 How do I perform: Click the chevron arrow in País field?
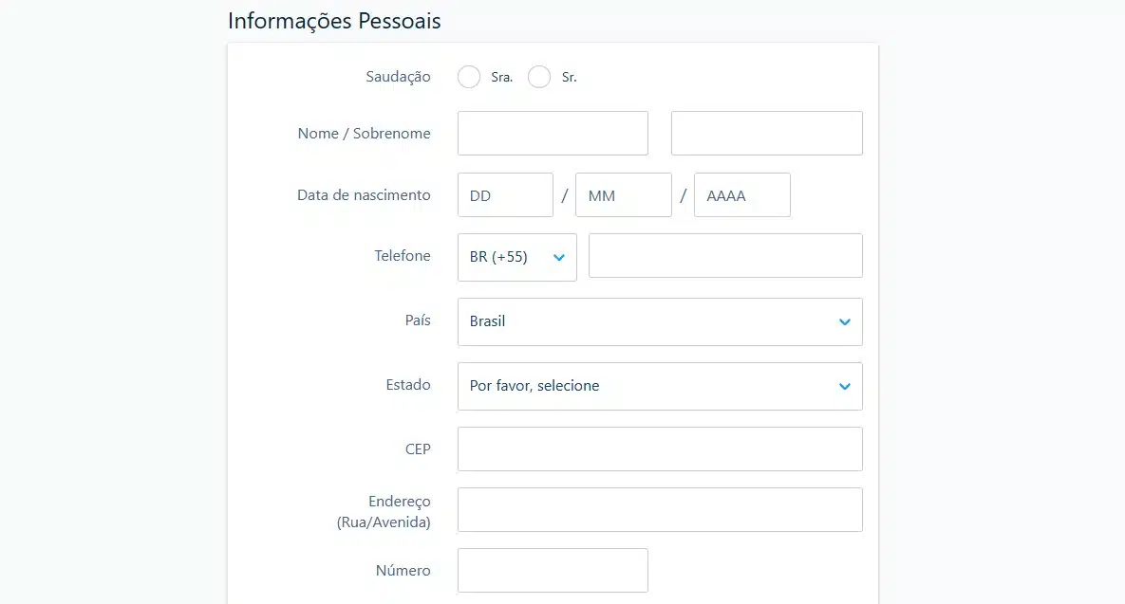pos(844,322)
